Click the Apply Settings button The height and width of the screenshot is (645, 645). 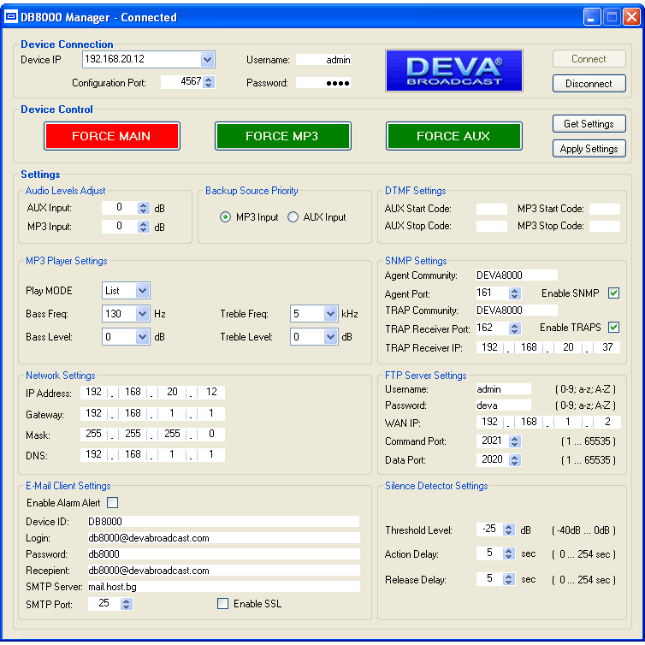point(589,149)
